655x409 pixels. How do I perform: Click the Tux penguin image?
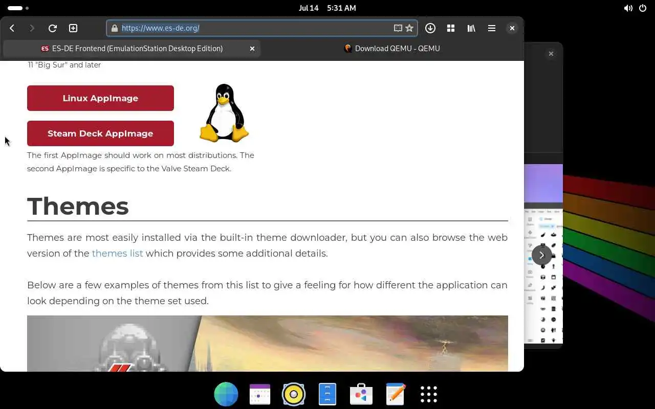tap(224, 112)
